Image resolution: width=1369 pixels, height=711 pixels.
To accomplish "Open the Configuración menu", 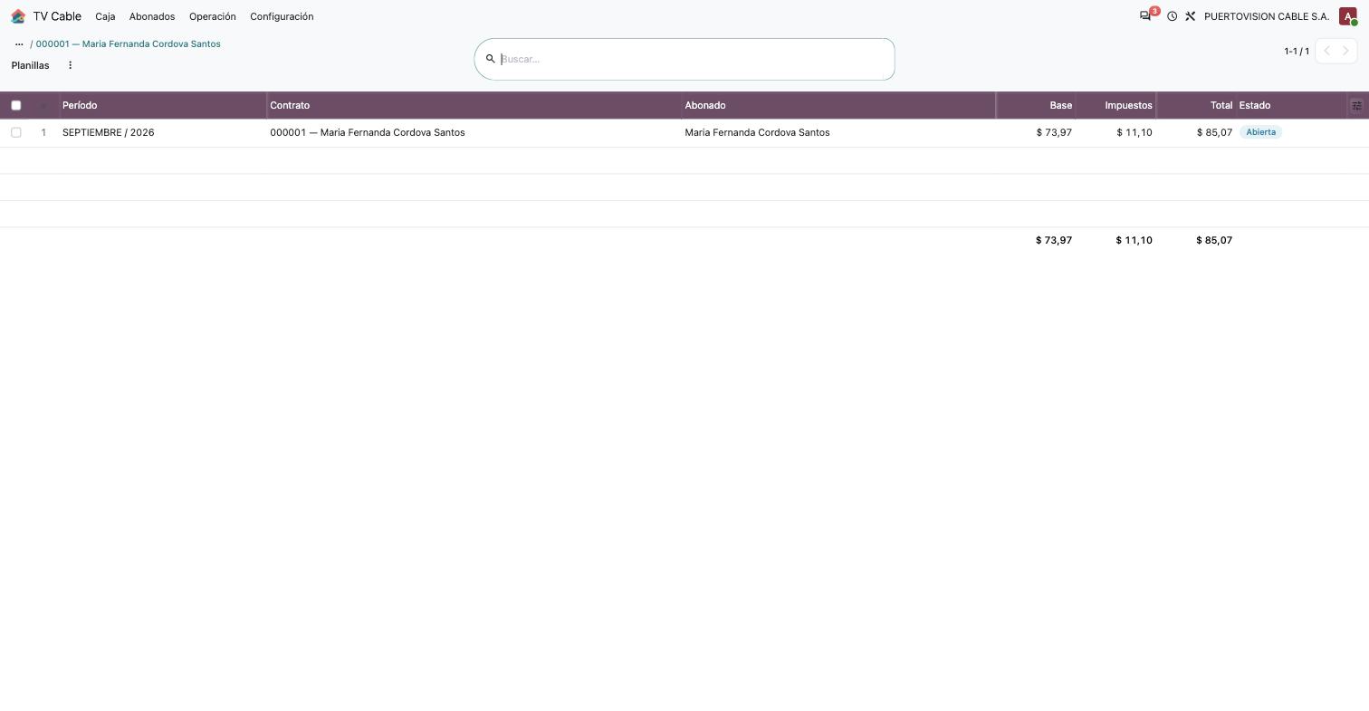I will (282, 16).
